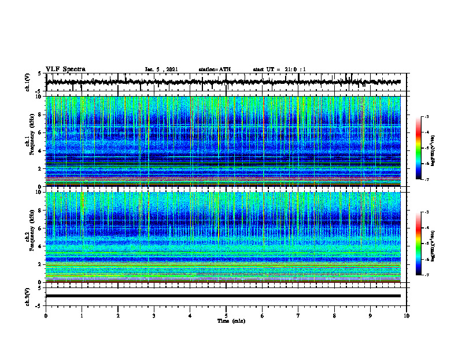Click the log(PSD) label beside ch.2 colorbar

pyautogui.click(x=433, y=246)
